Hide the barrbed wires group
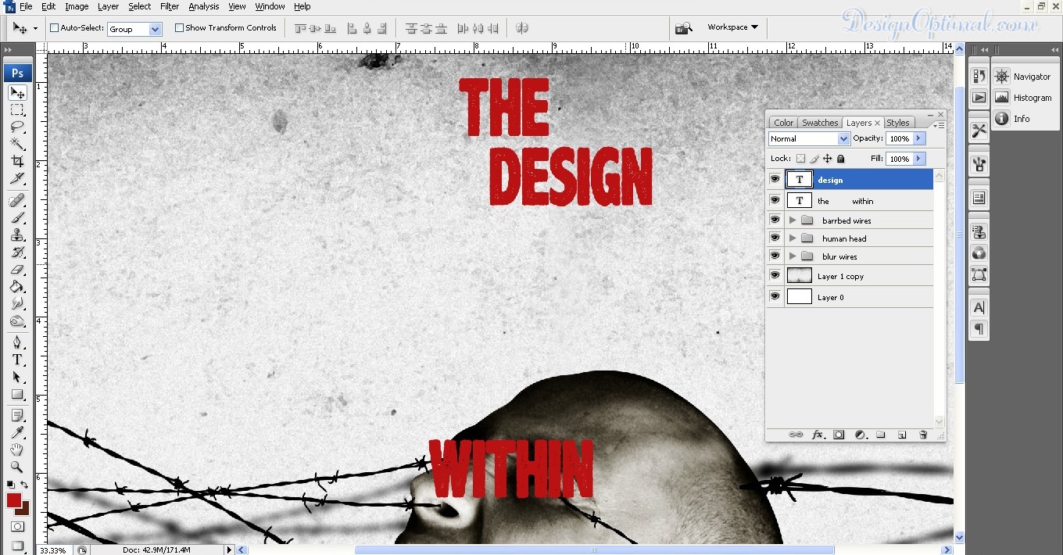This screenshot has height=555, width=1063. tap(775, 220)
